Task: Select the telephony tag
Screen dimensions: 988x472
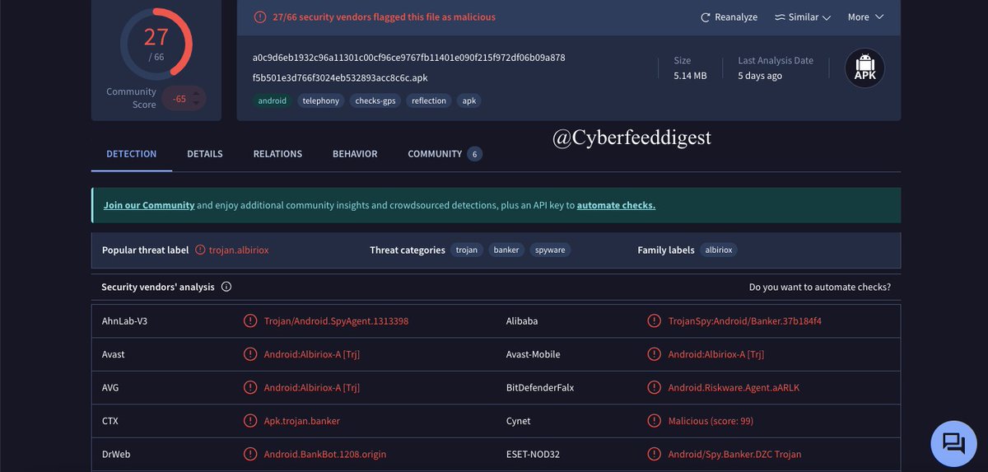Action: [x=321, y=100]
